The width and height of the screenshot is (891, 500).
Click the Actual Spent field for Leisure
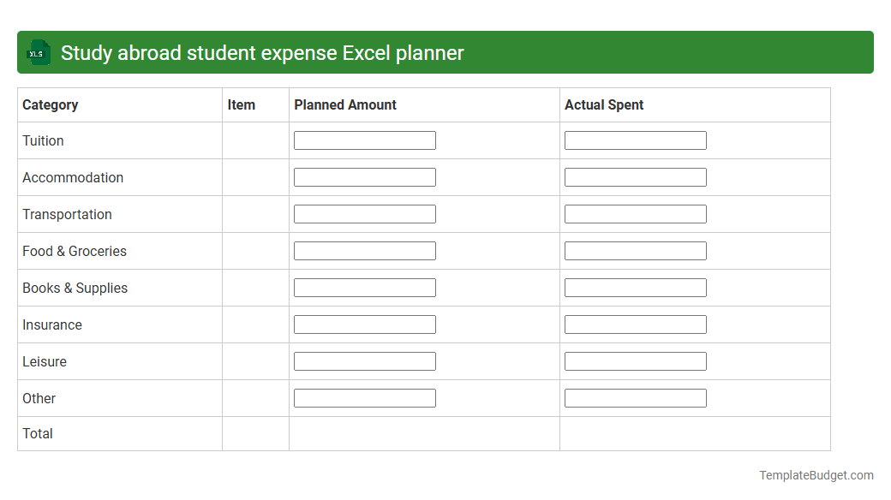pyautogui.click(x=635, y=360)
